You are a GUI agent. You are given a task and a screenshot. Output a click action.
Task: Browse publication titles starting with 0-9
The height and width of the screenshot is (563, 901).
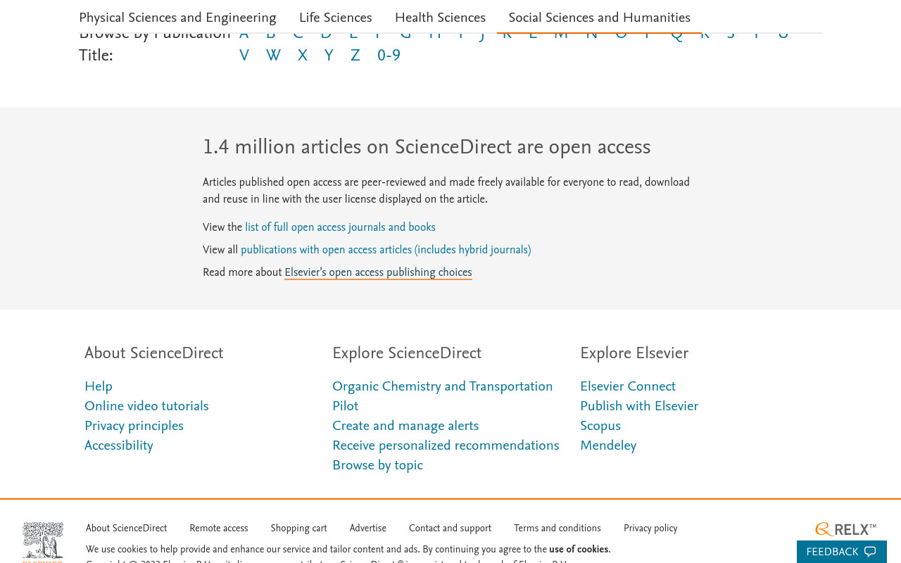pos(389,56)
